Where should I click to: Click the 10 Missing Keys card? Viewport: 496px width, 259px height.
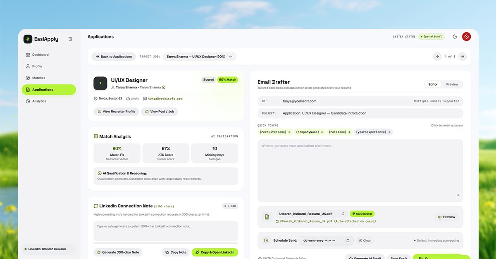point(215,153)
